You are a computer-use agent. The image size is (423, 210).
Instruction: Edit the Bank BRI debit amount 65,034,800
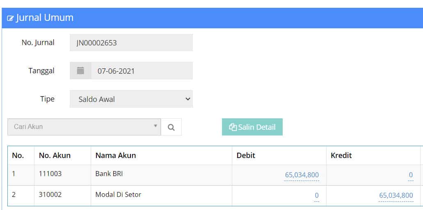pos(302,175)
